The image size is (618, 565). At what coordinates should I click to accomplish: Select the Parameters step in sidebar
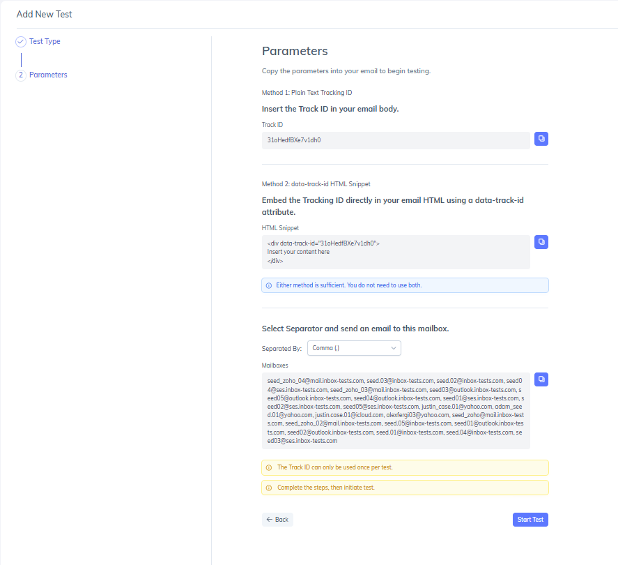pyautogui.click(x=48, y=75)
